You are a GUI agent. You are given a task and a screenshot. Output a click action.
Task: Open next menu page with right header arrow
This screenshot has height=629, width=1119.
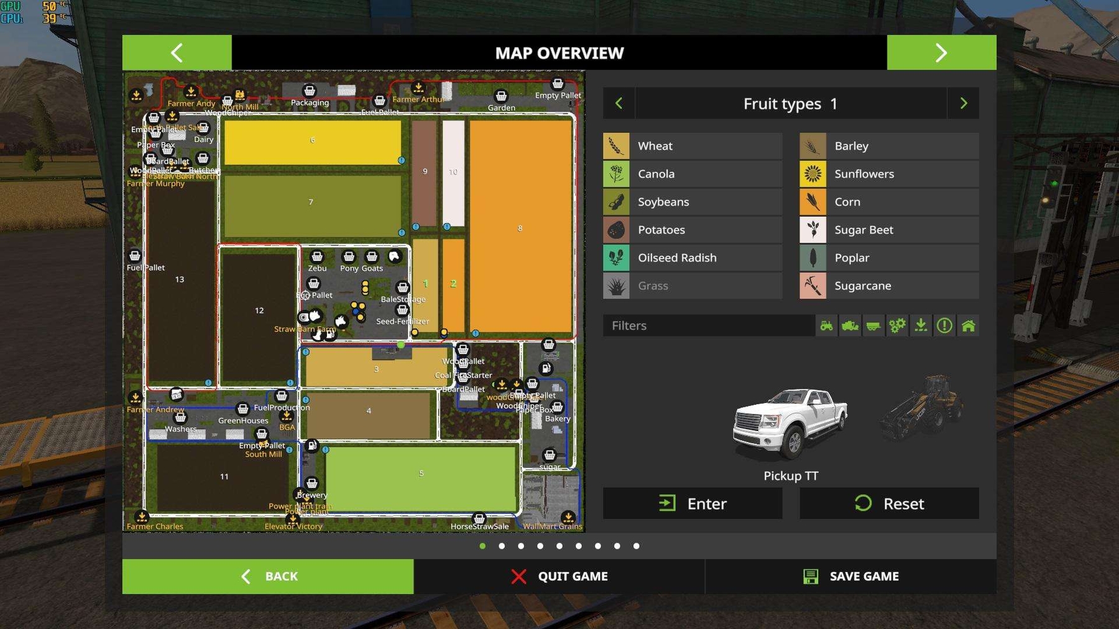pyautogui.click(x=941, y=53)
